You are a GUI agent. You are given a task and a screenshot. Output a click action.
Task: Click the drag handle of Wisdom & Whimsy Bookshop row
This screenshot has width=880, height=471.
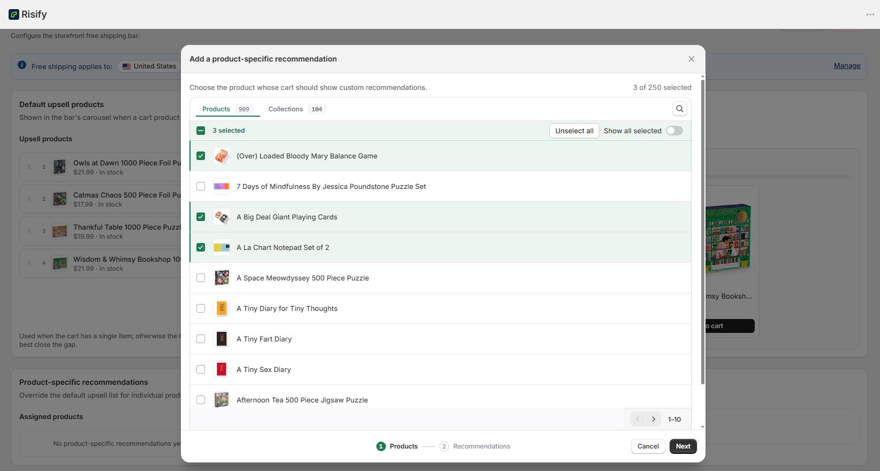click(x=29, y=263)
